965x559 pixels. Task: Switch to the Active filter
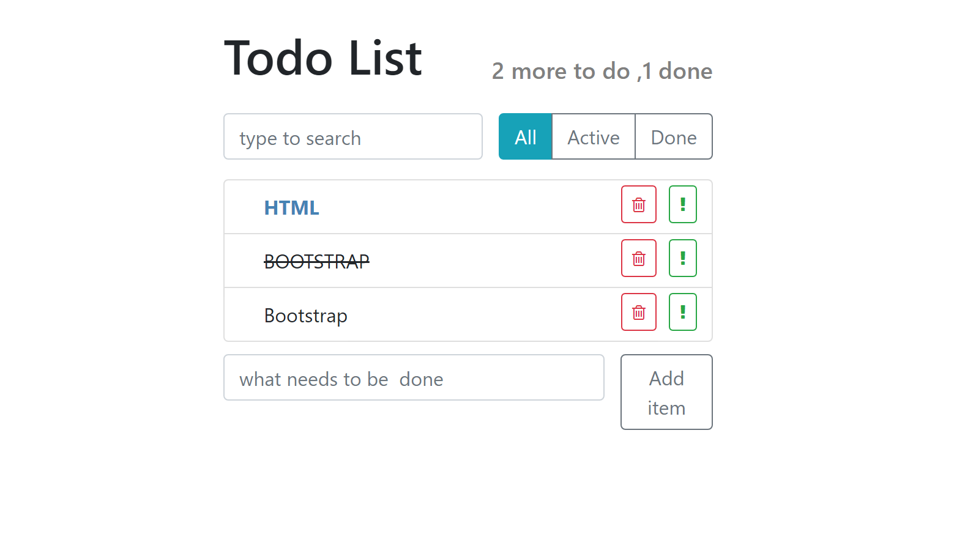pos(593,137)
